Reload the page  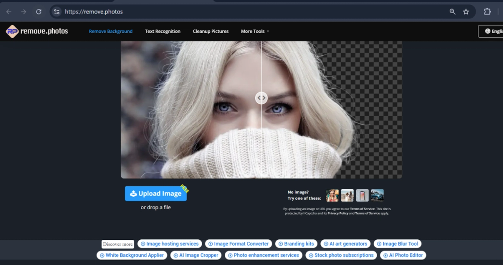tap(39, 12)
